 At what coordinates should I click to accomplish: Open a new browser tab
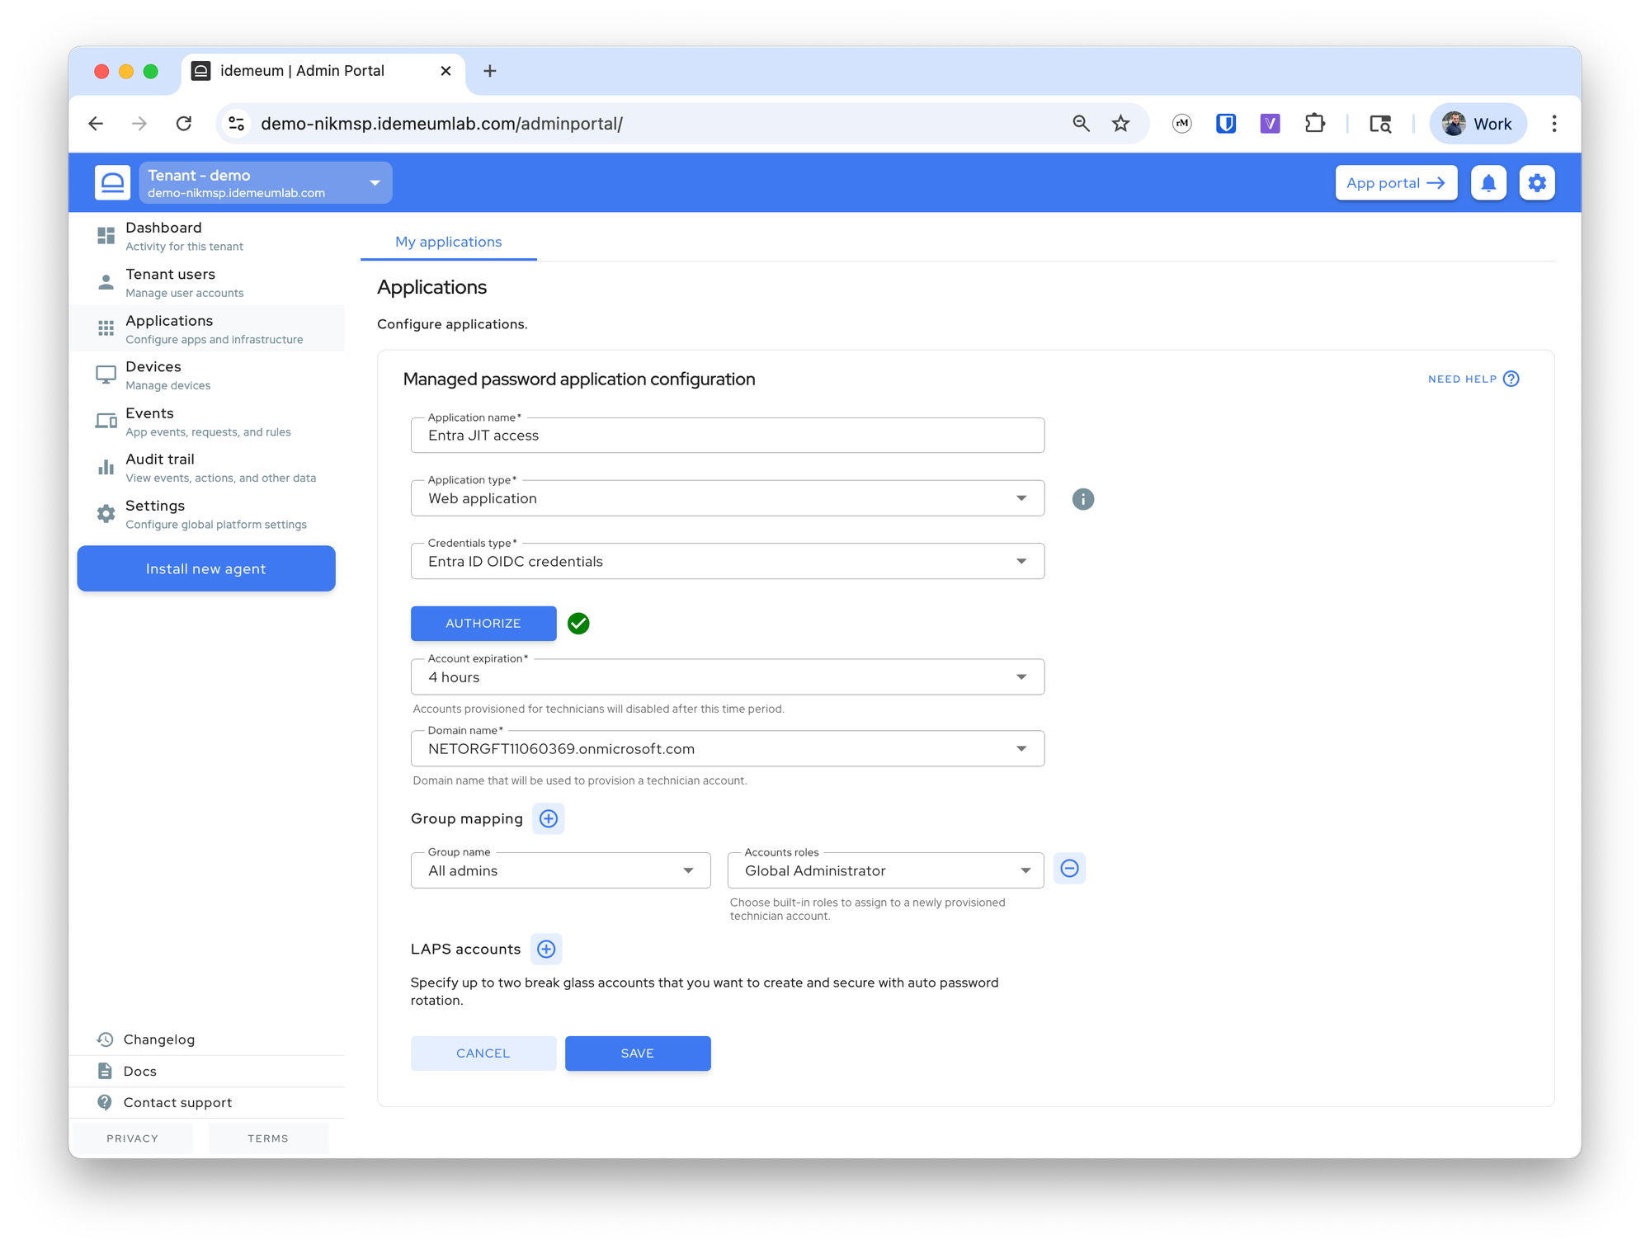(x=490, y=71)
